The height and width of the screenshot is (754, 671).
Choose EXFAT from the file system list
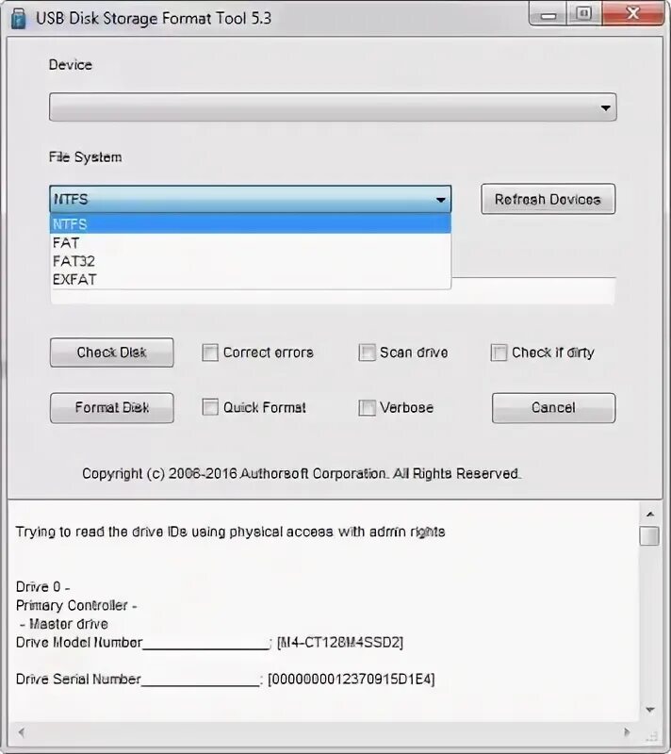251,279
